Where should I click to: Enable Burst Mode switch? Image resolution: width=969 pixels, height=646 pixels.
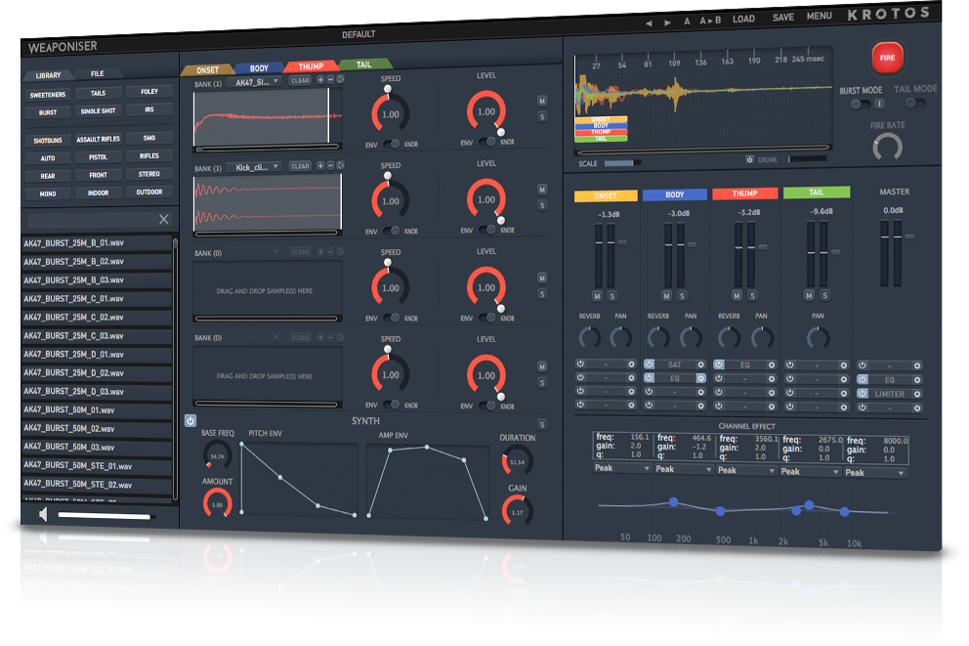[x=859, y=105]
